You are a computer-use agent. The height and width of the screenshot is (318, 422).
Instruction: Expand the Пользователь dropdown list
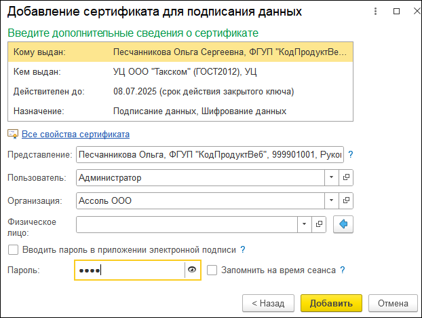pos(331,177)
